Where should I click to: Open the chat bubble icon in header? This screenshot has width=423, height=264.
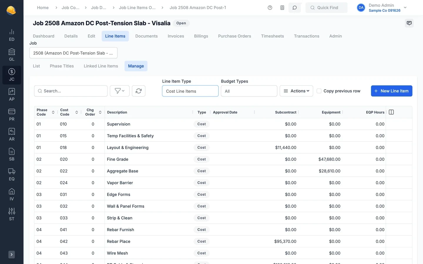(x=295, y=8)
